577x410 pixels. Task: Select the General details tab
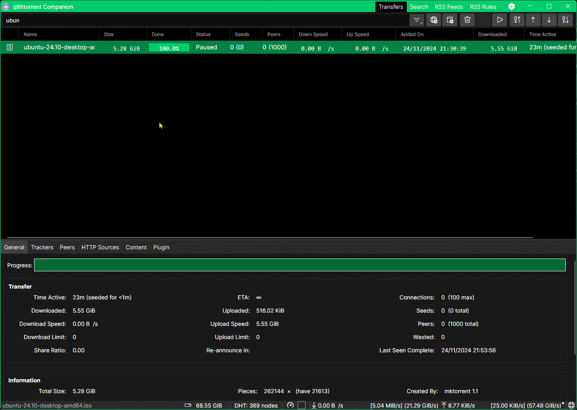click(14, 247)
